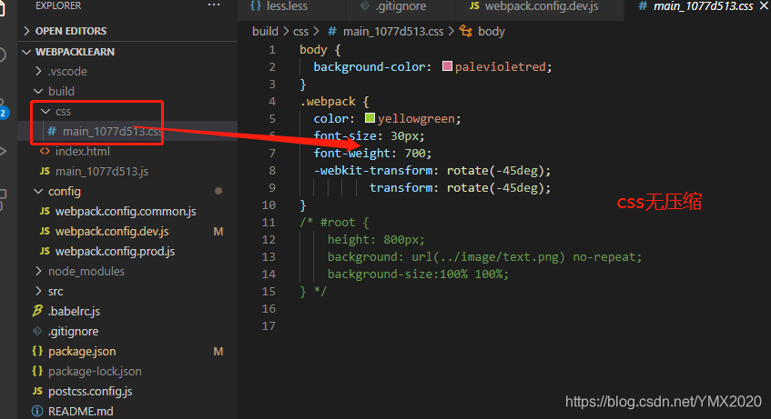Click the JS icon beside webpack.config.prod.js

45,252
